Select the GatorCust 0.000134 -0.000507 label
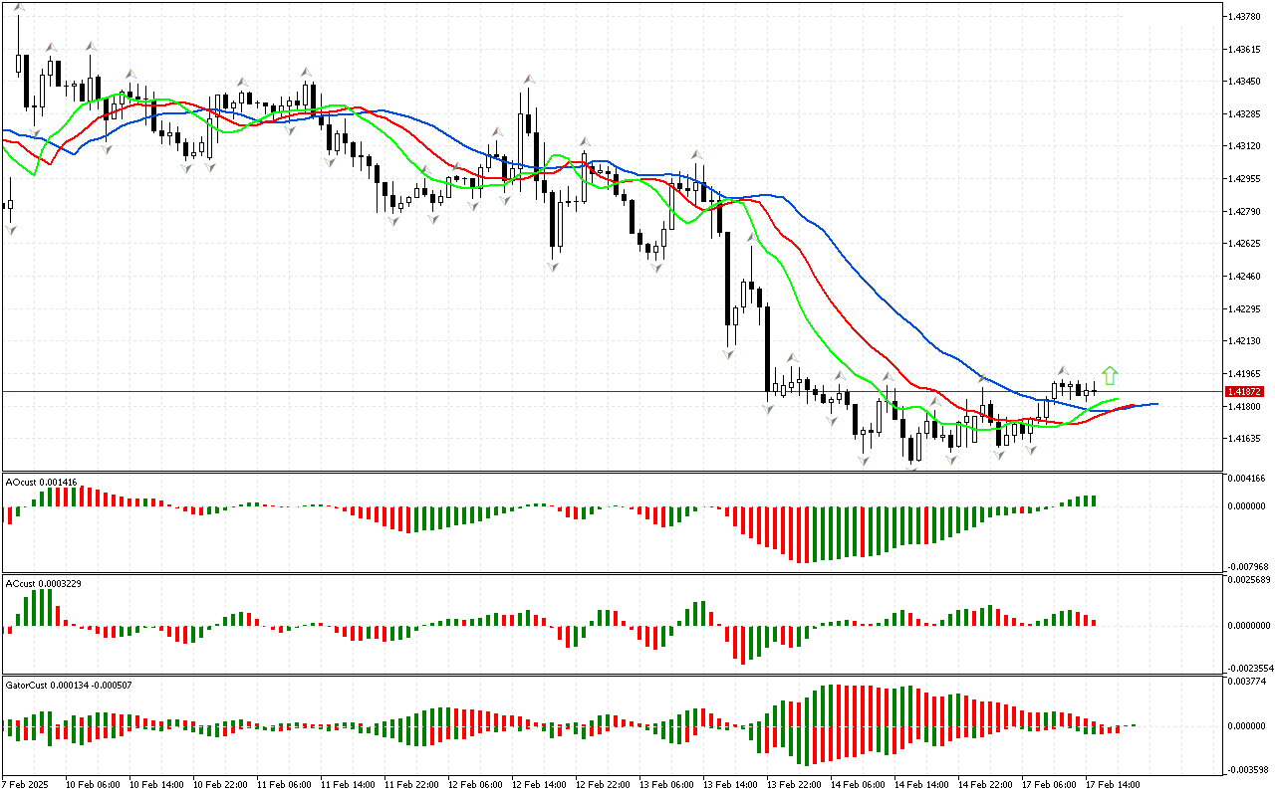1275x796 pixels. (x=69, y=685)
